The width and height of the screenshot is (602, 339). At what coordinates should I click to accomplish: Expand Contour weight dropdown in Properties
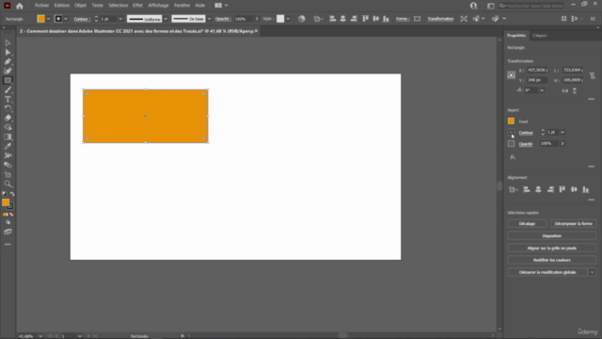[x=562, y=132]
